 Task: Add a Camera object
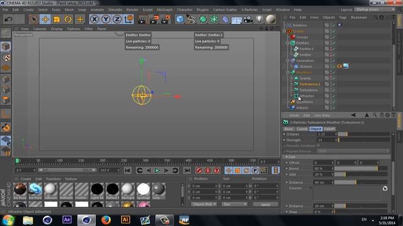pyautogui.click(x=248, y=19)
